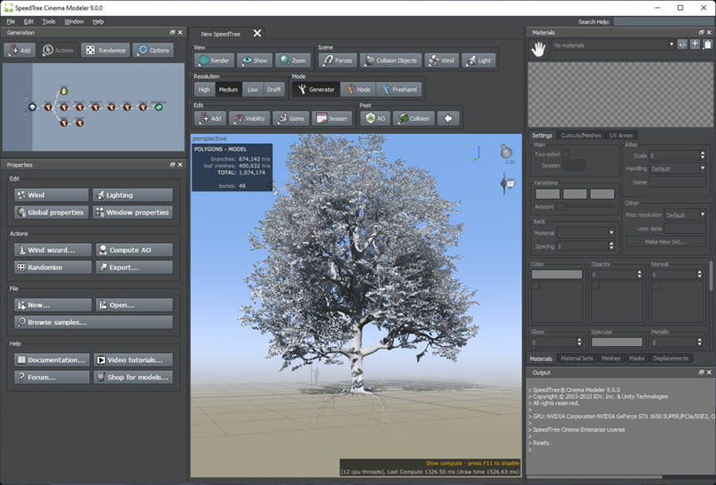Open Collision Objects scene button
The width and height of the screenshot is (716, 485).
390,60
